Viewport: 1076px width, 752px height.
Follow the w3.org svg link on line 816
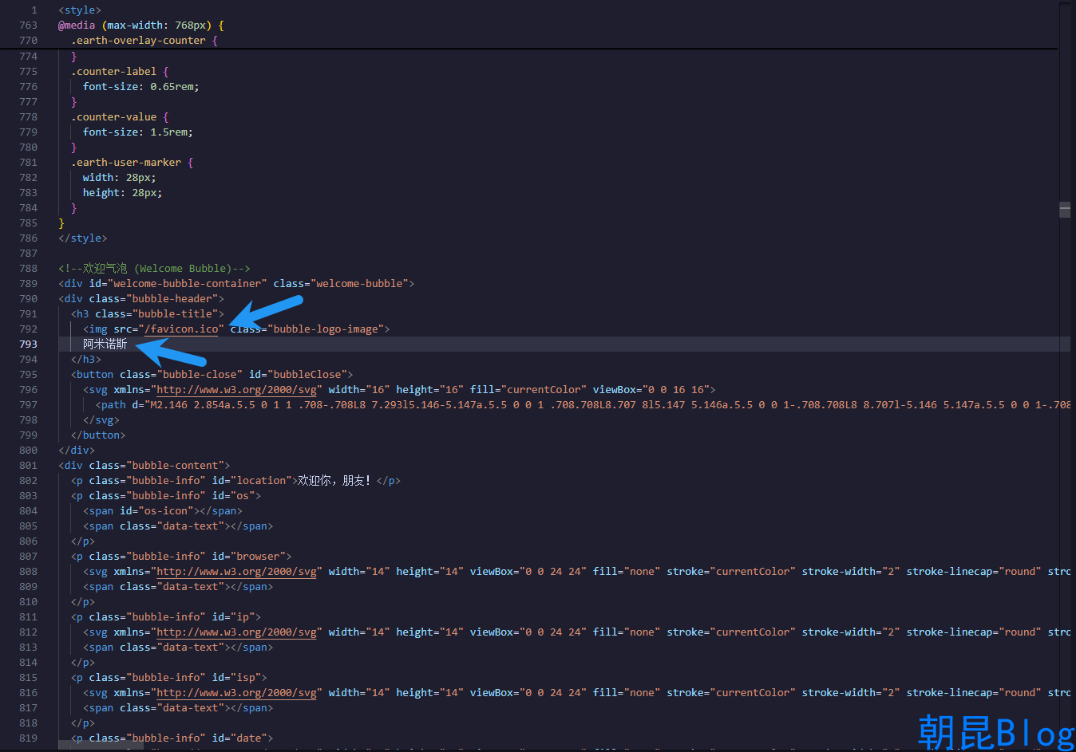[236, 692]
